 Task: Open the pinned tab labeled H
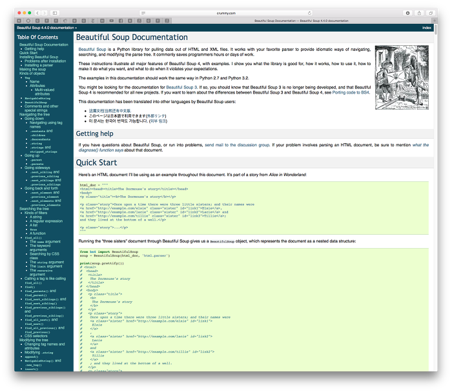pos(102,21)
